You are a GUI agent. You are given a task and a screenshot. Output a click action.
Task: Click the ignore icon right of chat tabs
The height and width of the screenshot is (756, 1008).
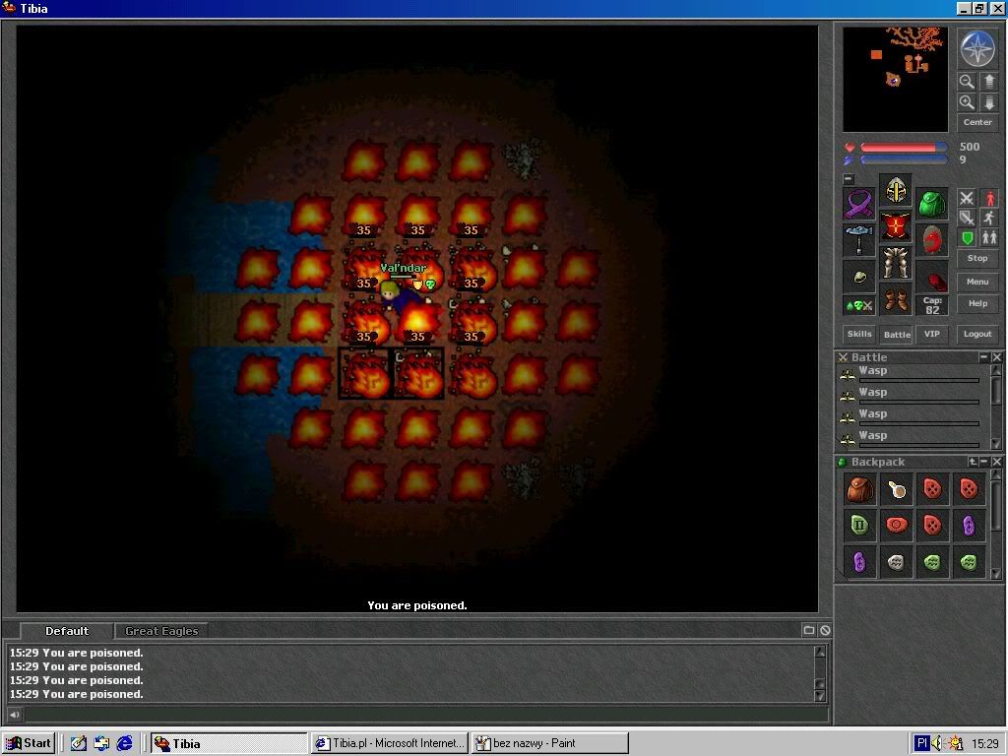coord(825,631)
